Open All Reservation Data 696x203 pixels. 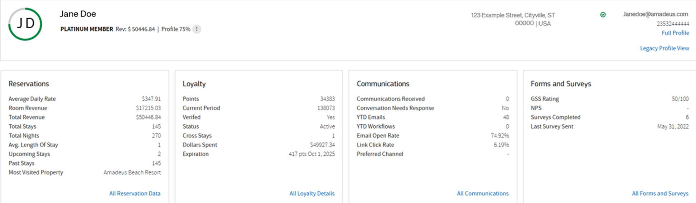click(135, 193)
